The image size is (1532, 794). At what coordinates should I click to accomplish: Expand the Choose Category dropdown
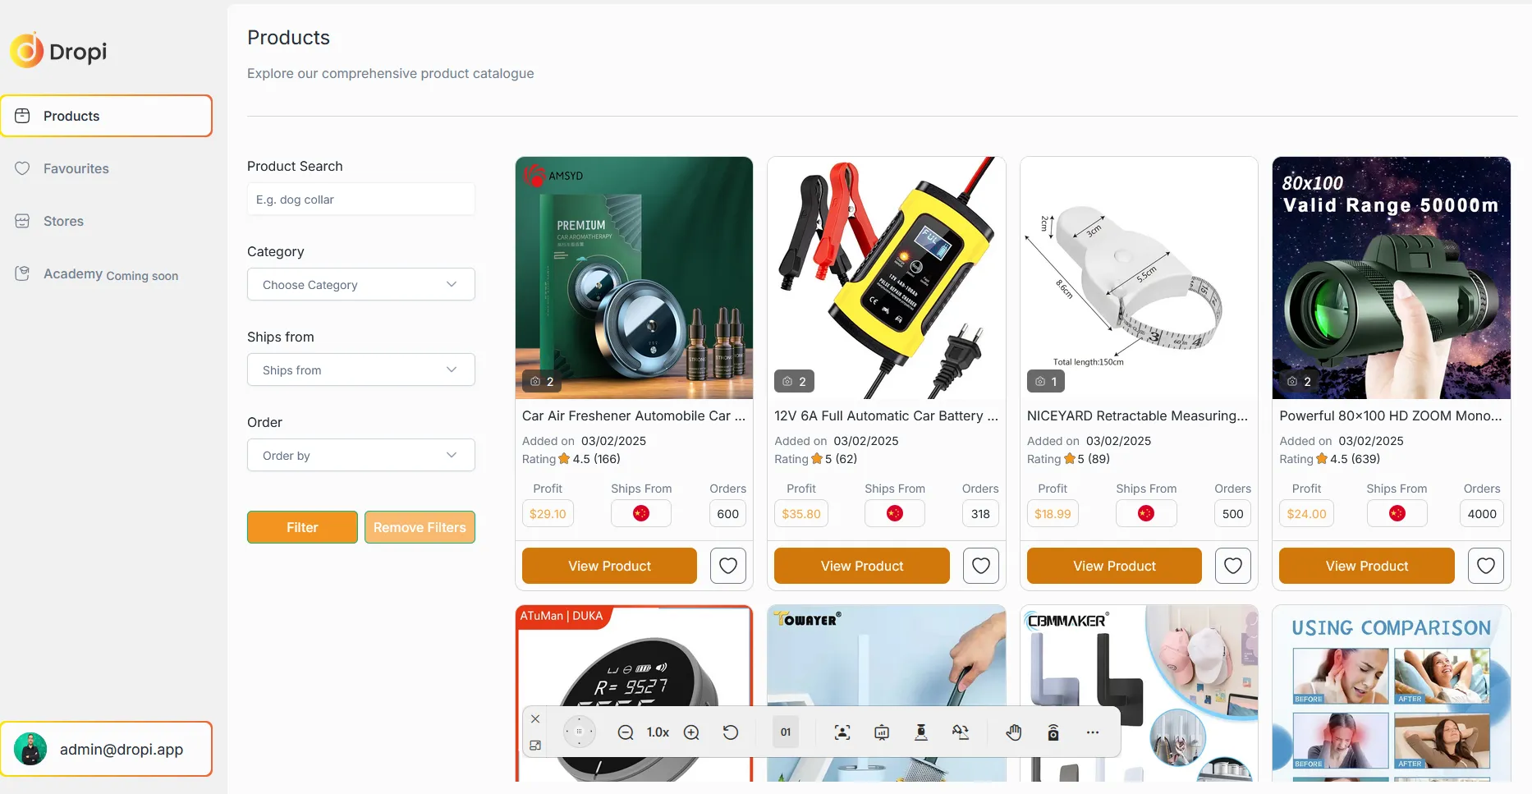[x=361, y=284]
